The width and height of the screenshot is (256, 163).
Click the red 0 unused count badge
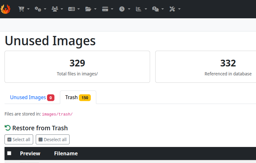51,98
